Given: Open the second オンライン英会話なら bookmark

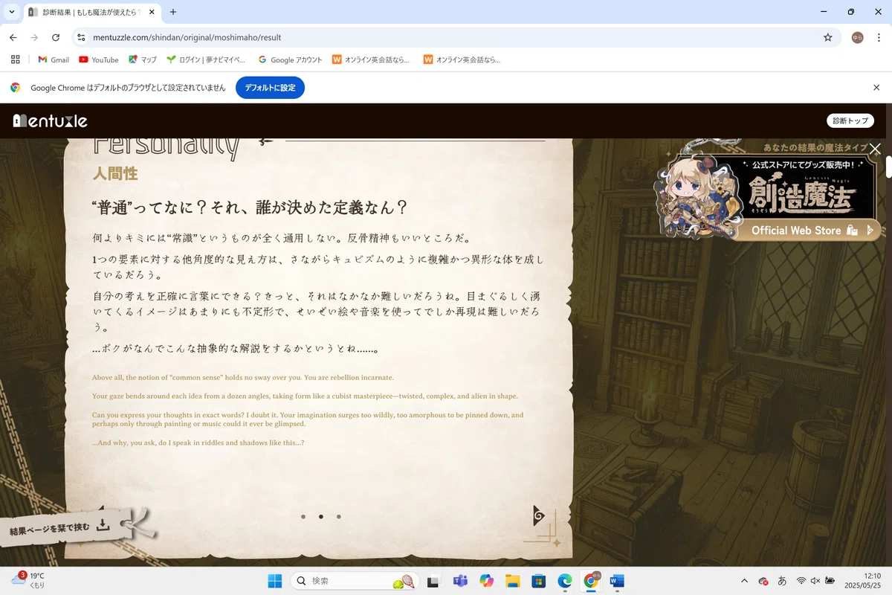Looking at the screenshot, I should tap(462, 59).
